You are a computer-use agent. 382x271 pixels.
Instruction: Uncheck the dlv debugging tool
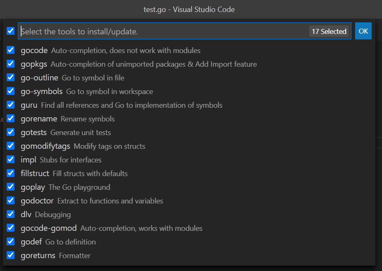[x=10, y=214]
